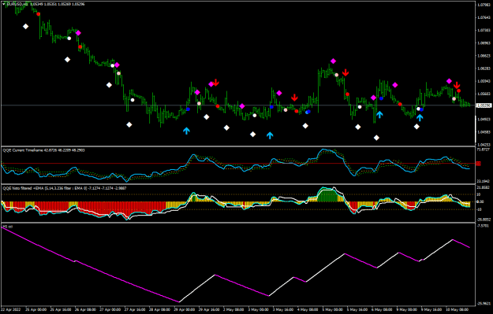Click the 3 May 00:00 time label

(259, 309)
